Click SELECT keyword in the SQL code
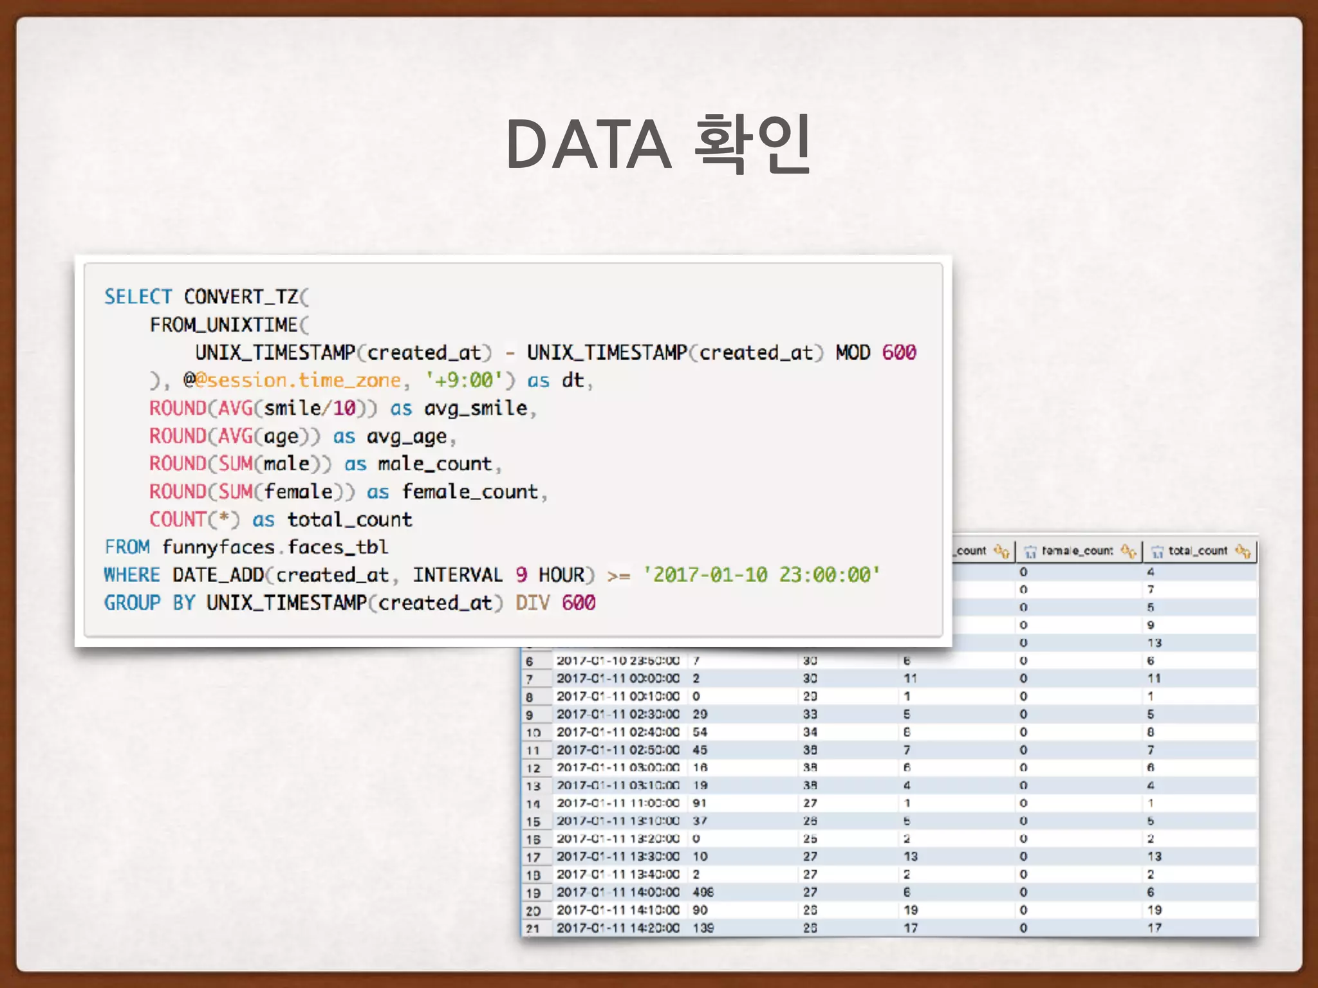Viewport: 1318px width, 988px height. 138,297
